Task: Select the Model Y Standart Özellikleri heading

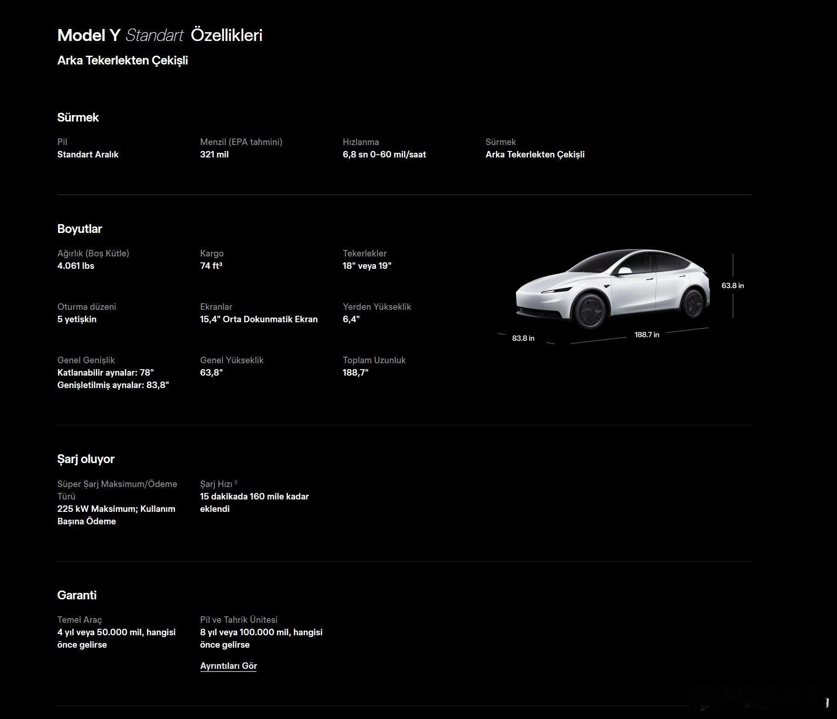Action: click(160, 35)
